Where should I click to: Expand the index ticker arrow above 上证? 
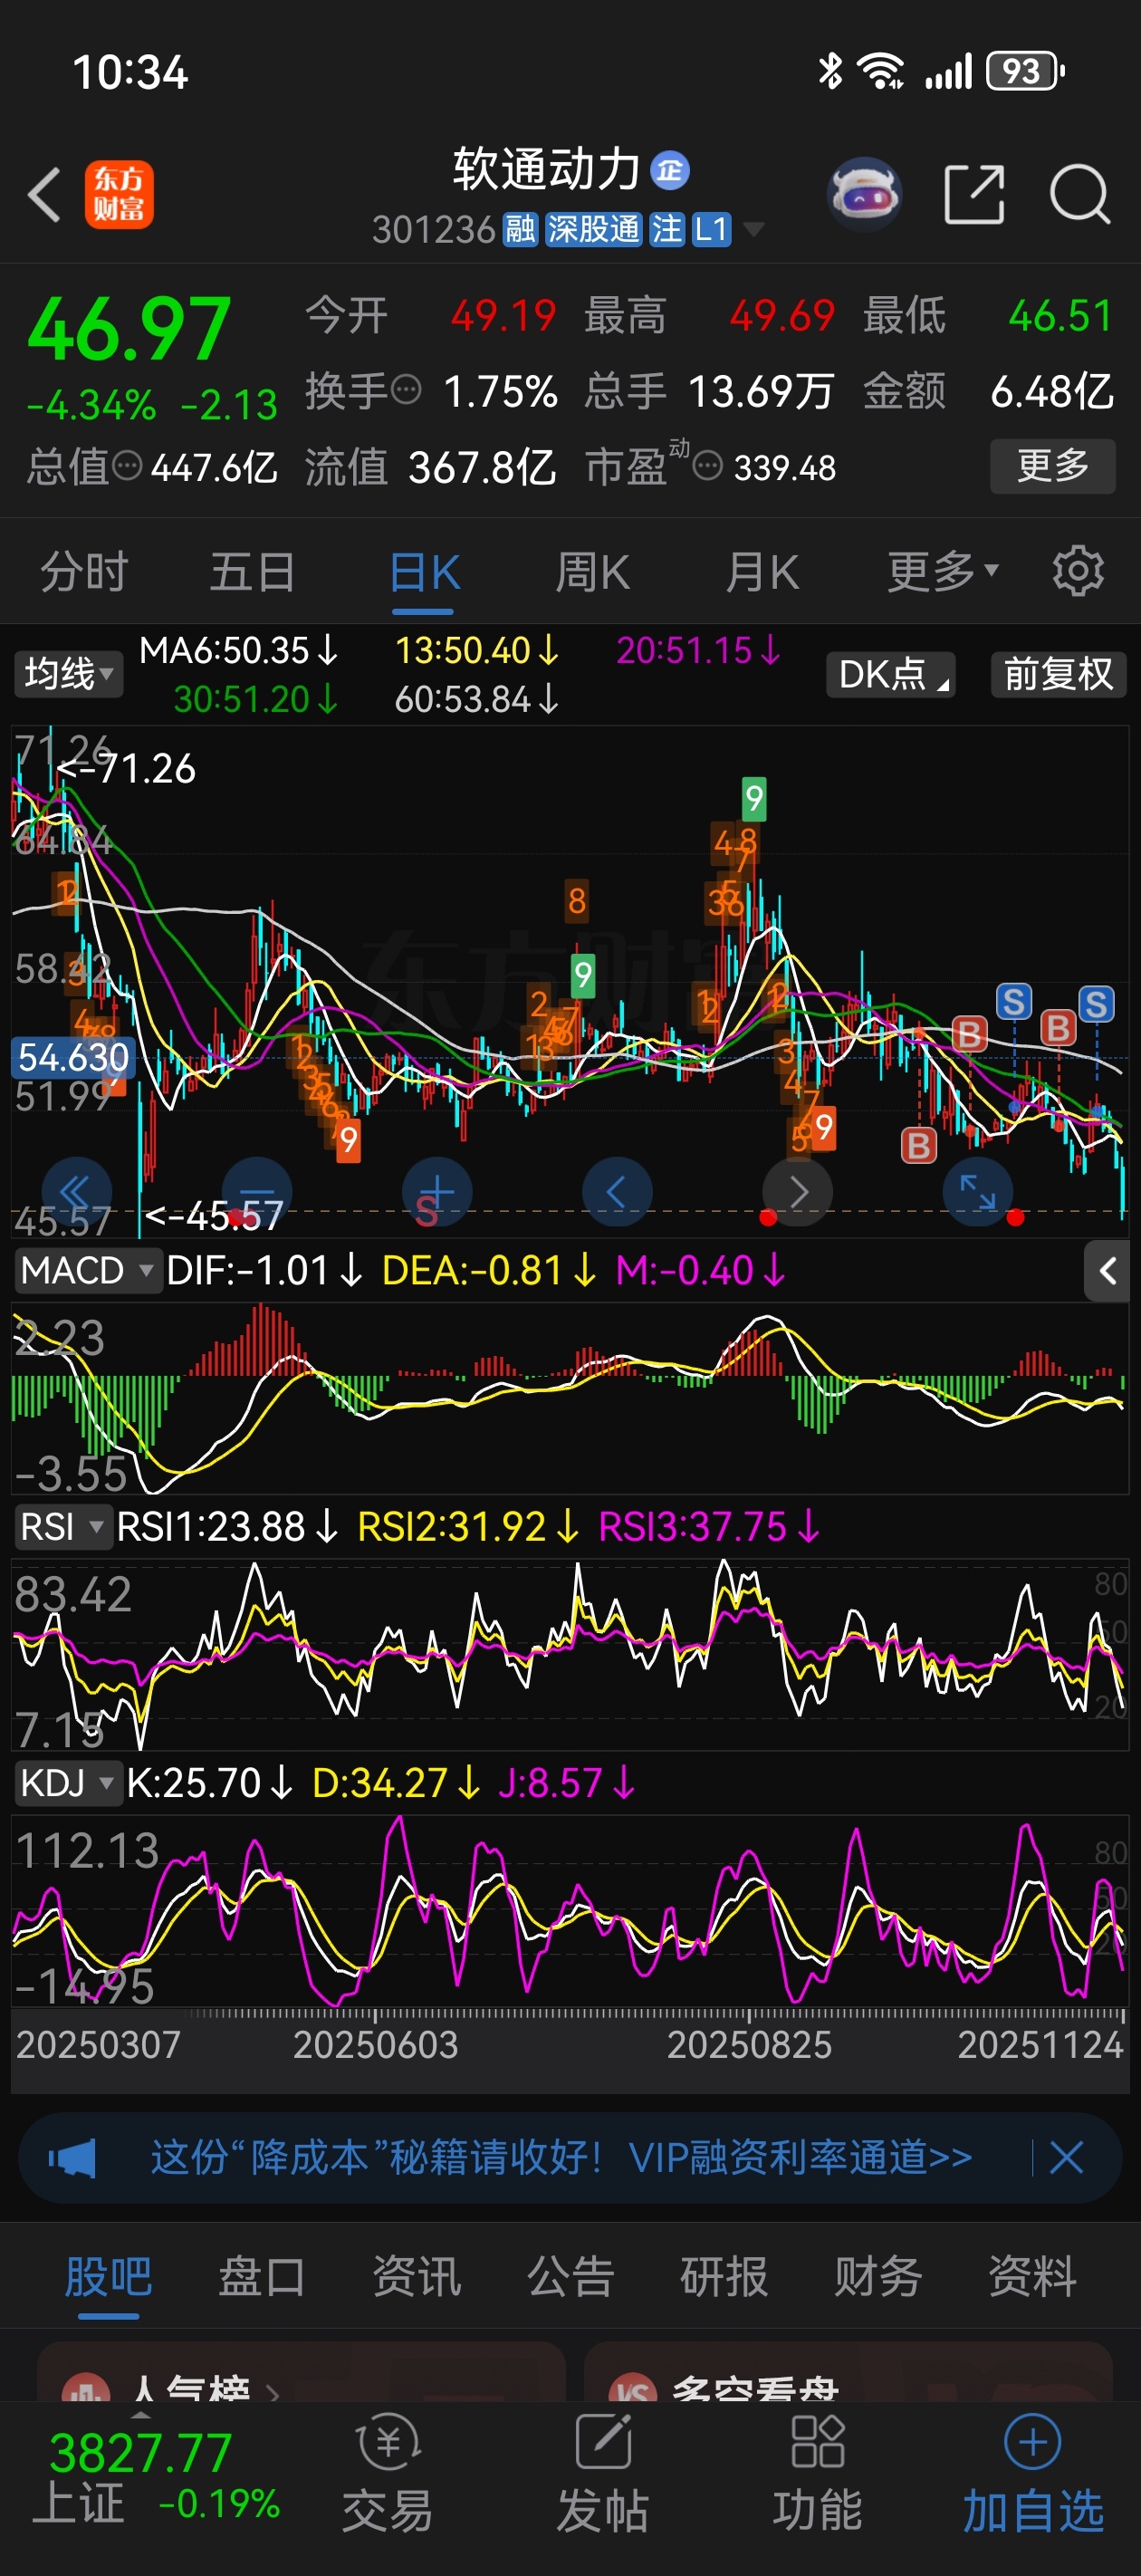pyautogui.click(x=141, y=2415)
